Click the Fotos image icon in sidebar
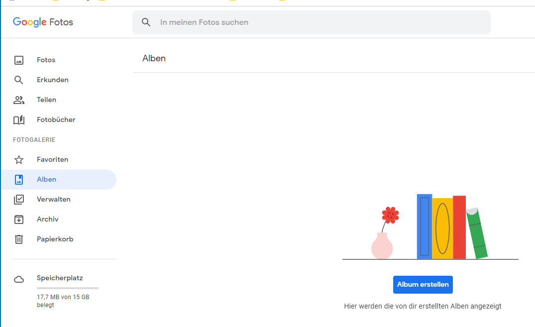 pos(19,60)
